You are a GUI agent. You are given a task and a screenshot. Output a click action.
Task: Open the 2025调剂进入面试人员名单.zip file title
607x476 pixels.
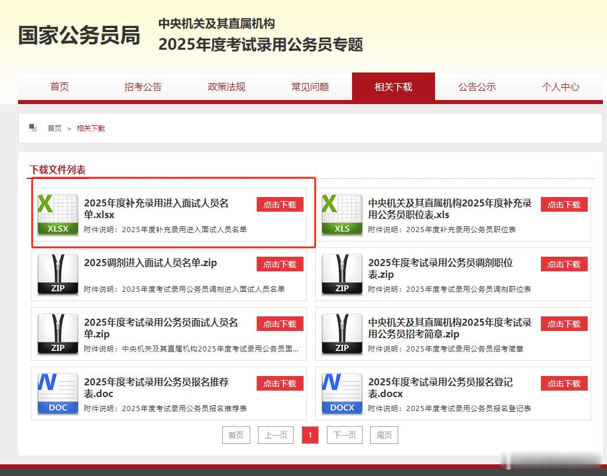click(150, 263)
